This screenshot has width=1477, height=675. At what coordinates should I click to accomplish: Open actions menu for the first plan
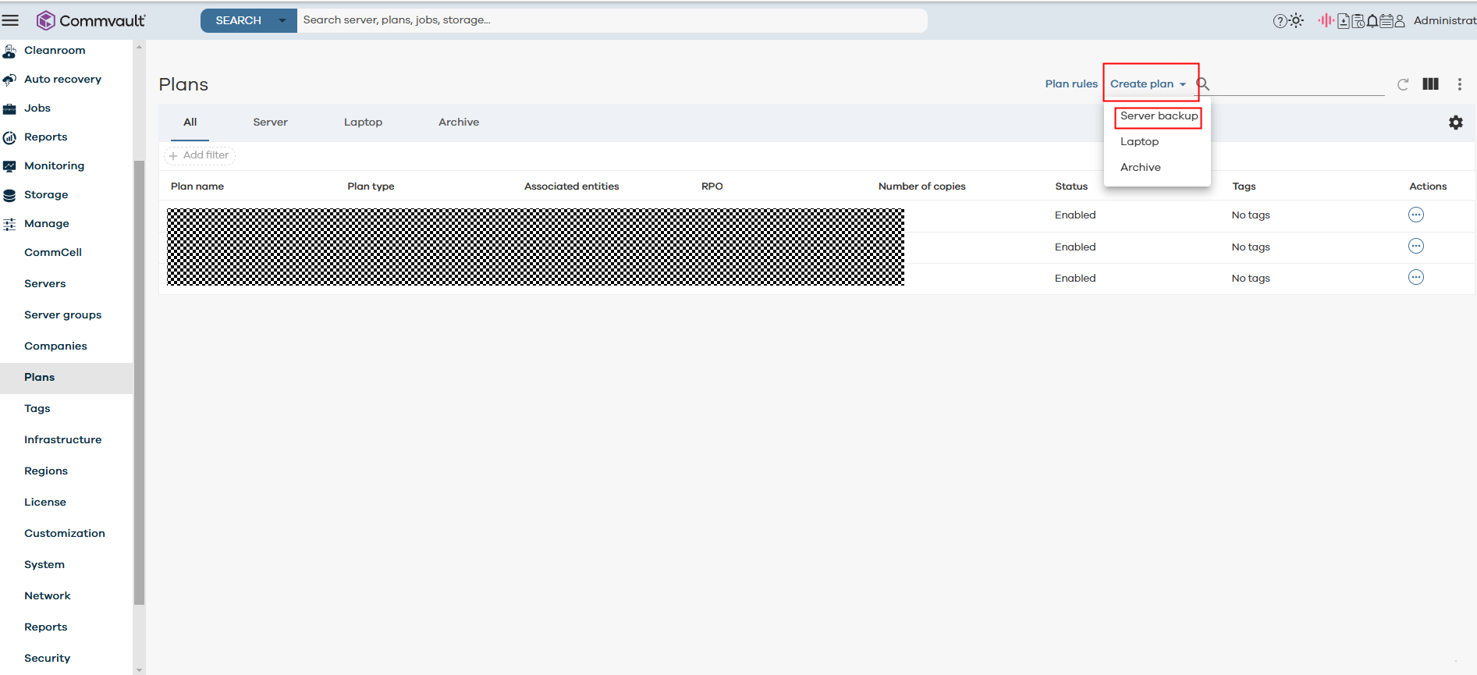(1415, 215)
